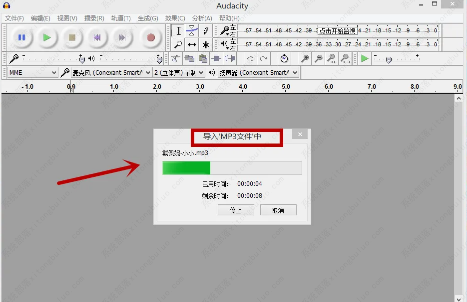The image size is (467, 302).
Task: Open the 播录(R) menu
Action: tap(94, 18)
